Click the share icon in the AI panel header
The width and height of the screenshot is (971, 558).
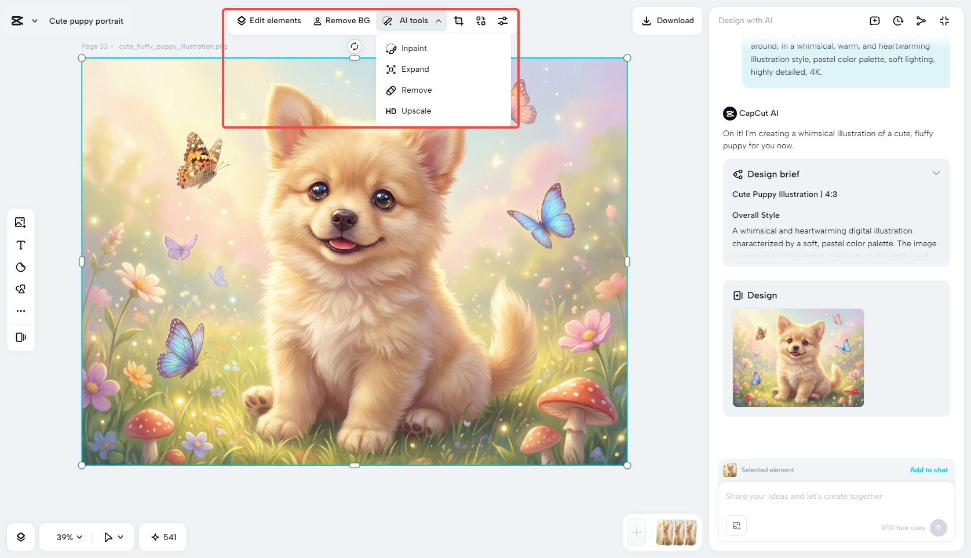pos(921,20)
